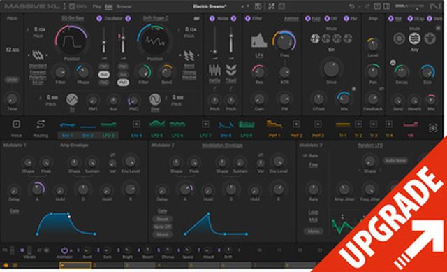This screenshot has width=447, height=272.
Task: Click oscillator 1 level slider
Action: coord(104,41)
